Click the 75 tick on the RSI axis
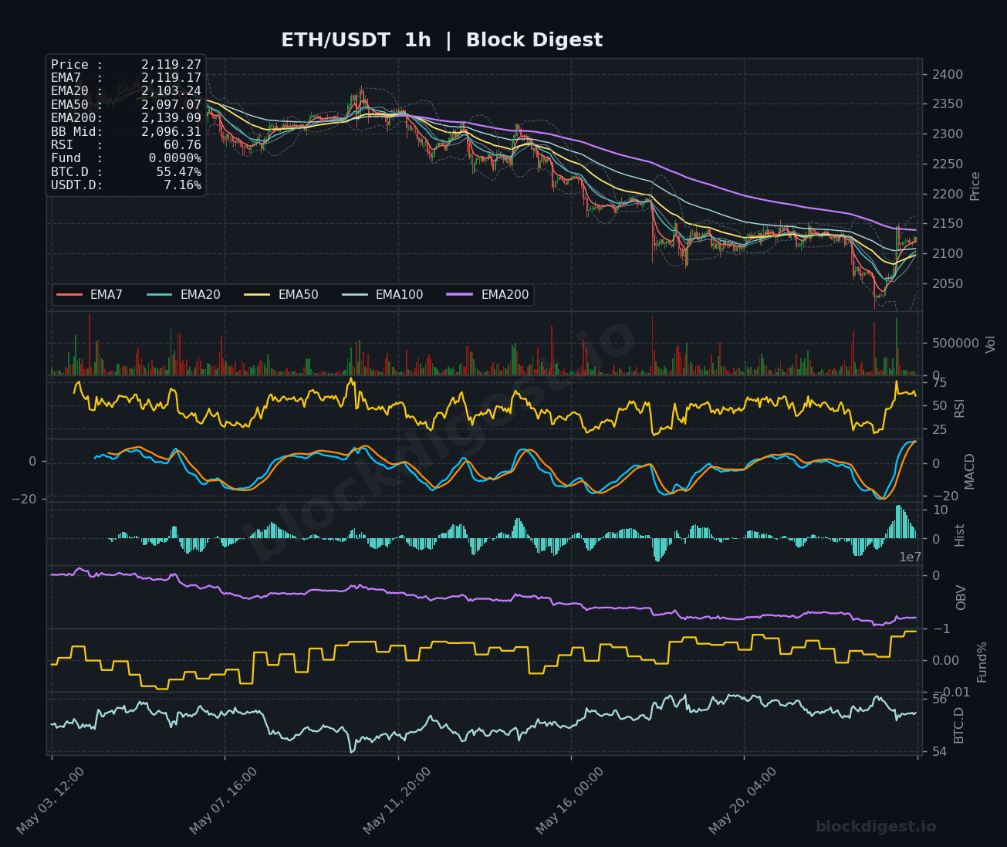The width and height of the screenshot is (1007, 847). tap(939, 383)
